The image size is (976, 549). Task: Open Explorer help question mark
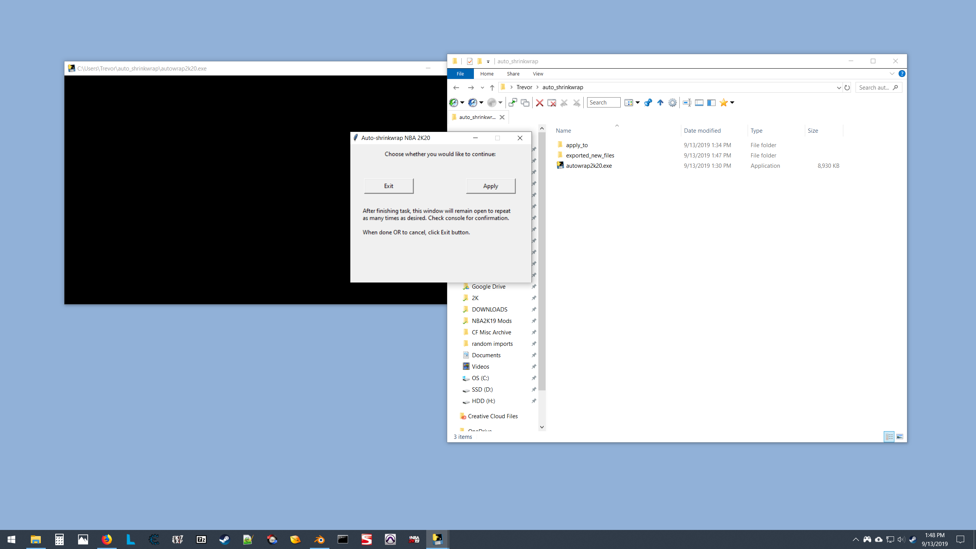point(902,74)
